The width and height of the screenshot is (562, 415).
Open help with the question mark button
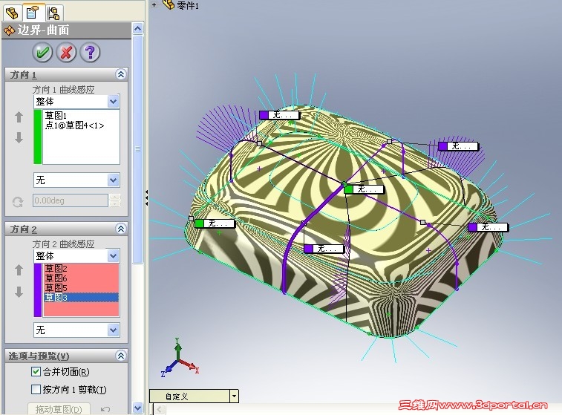tap(90, 52)
